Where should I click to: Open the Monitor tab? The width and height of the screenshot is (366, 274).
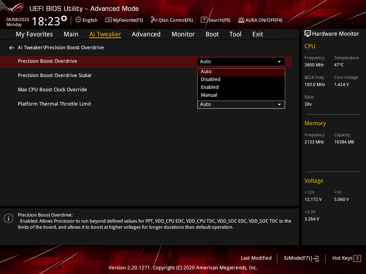183,34
